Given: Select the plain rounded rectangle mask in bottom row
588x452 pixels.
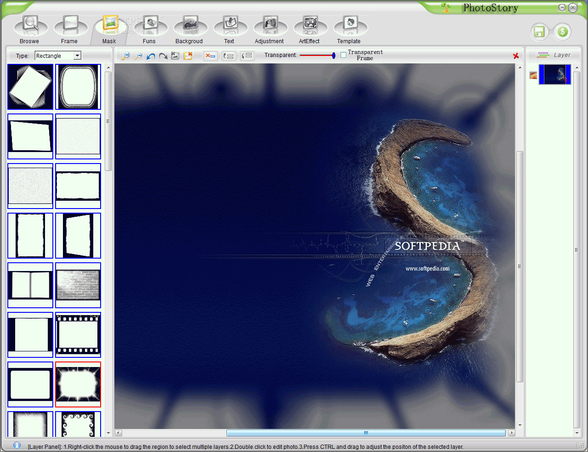Looking at the screenshot, I should pos(30,384).
